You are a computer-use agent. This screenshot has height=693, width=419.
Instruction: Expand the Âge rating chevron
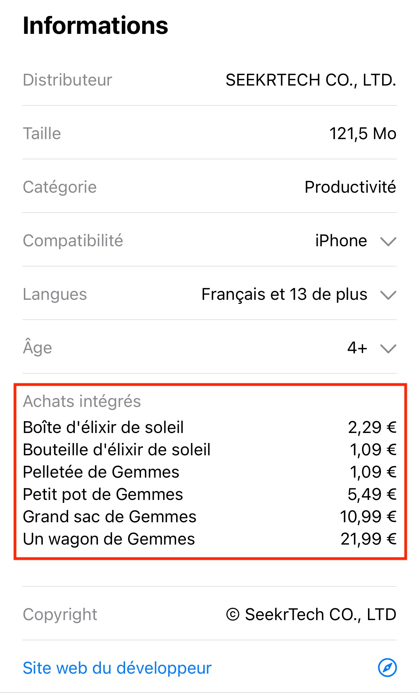[x=388, y=349]
